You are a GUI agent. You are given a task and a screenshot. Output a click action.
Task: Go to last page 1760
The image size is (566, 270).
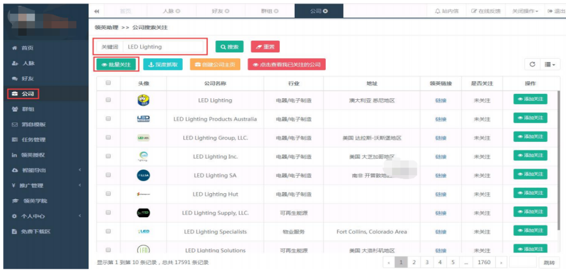[484, 262]
